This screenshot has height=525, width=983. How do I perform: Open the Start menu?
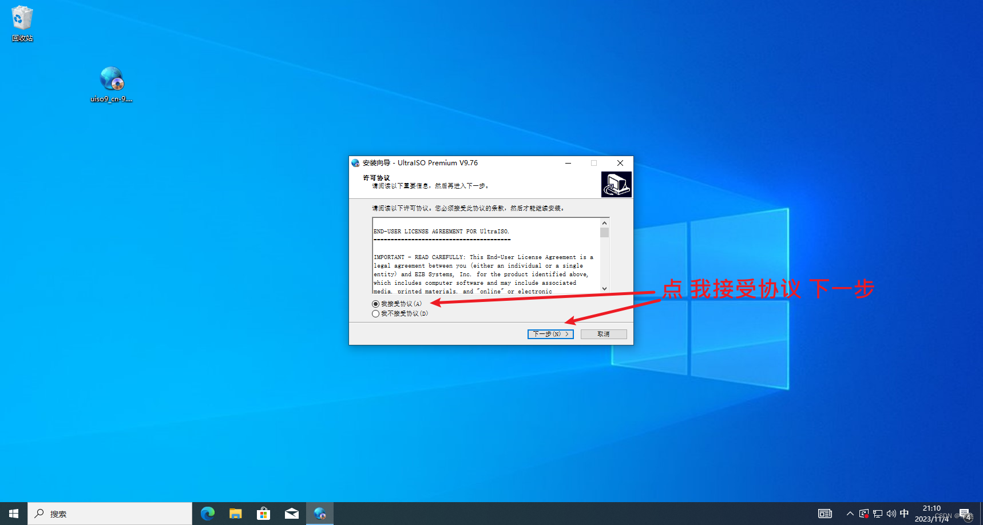click(13, 513)
